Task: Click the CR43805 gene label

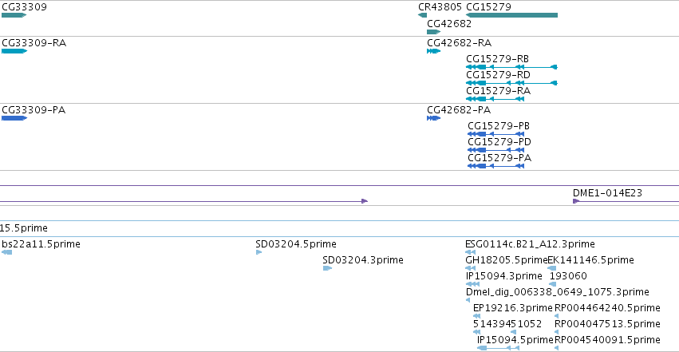Action: 440,7
